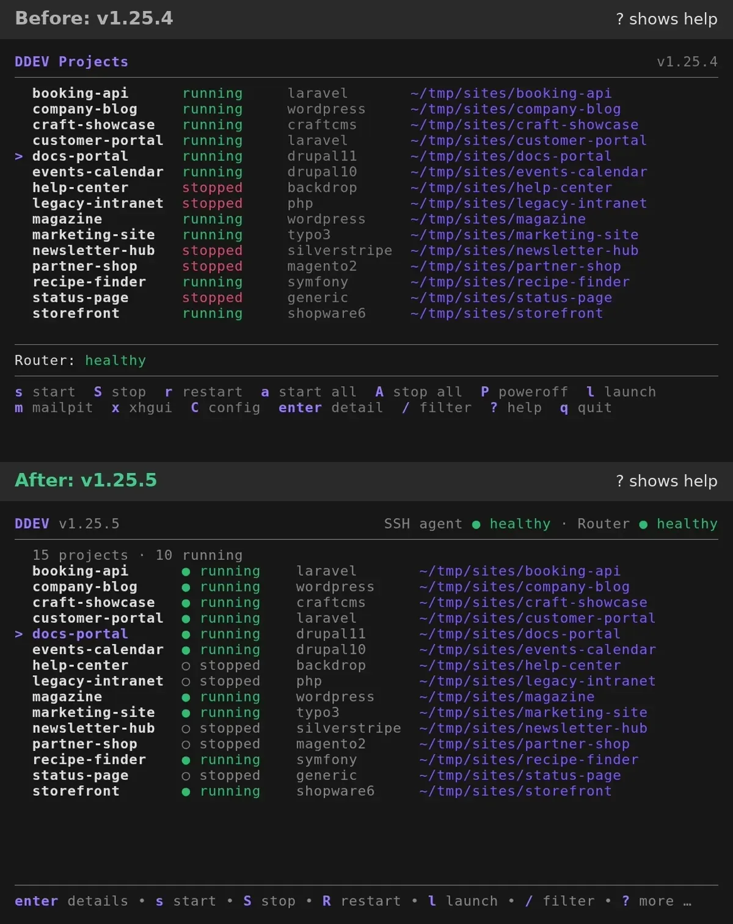733x924 pixels.
Task: Click 'DDEV v1.25.5' title in After panel
Action: (x=67, y=524)
